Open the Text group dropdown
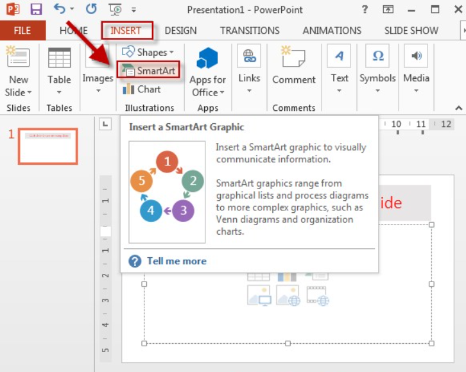The height and width of the screenshot is (372, 466). click(x=340, y=90)
